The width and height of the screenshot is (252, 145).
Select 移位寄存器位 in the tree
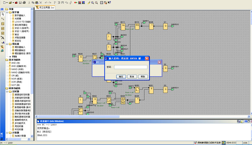(21, 25)
